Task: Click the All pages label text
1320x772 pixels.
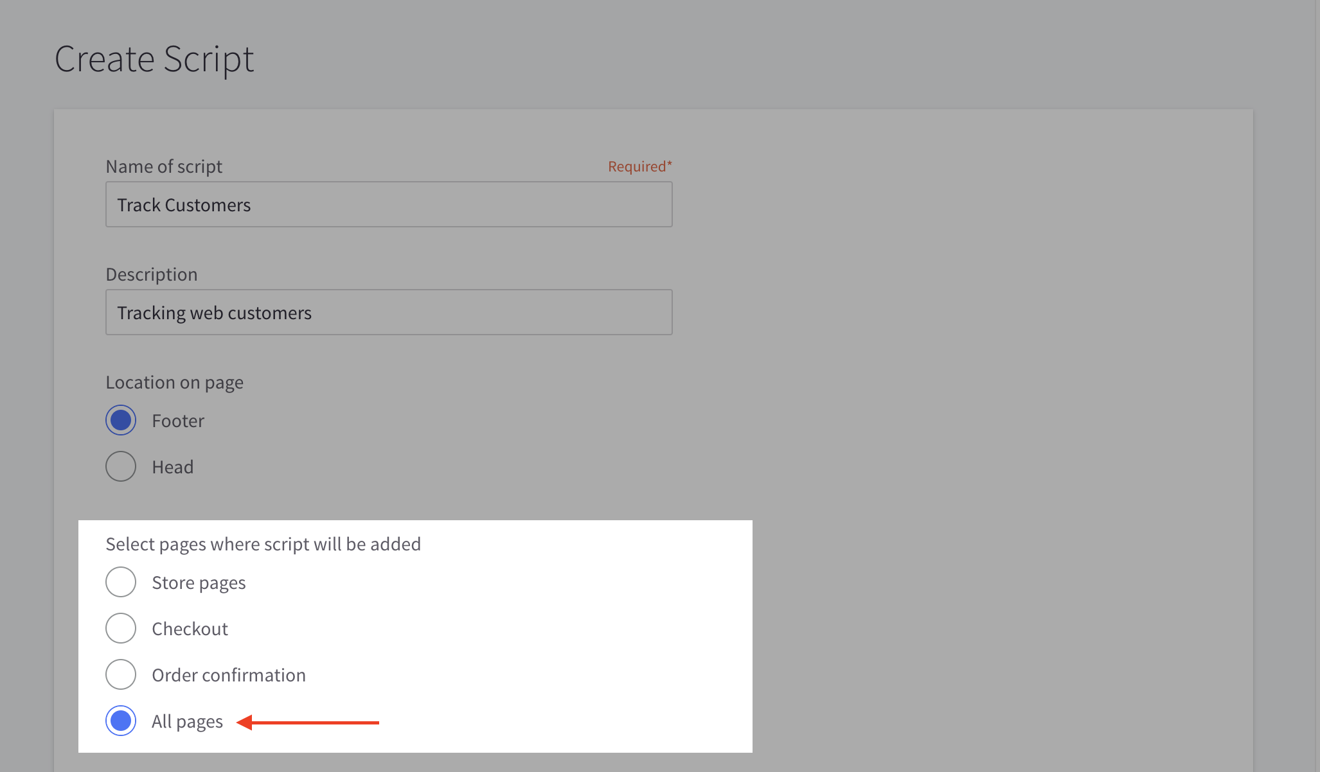Action: coord(186,721)
